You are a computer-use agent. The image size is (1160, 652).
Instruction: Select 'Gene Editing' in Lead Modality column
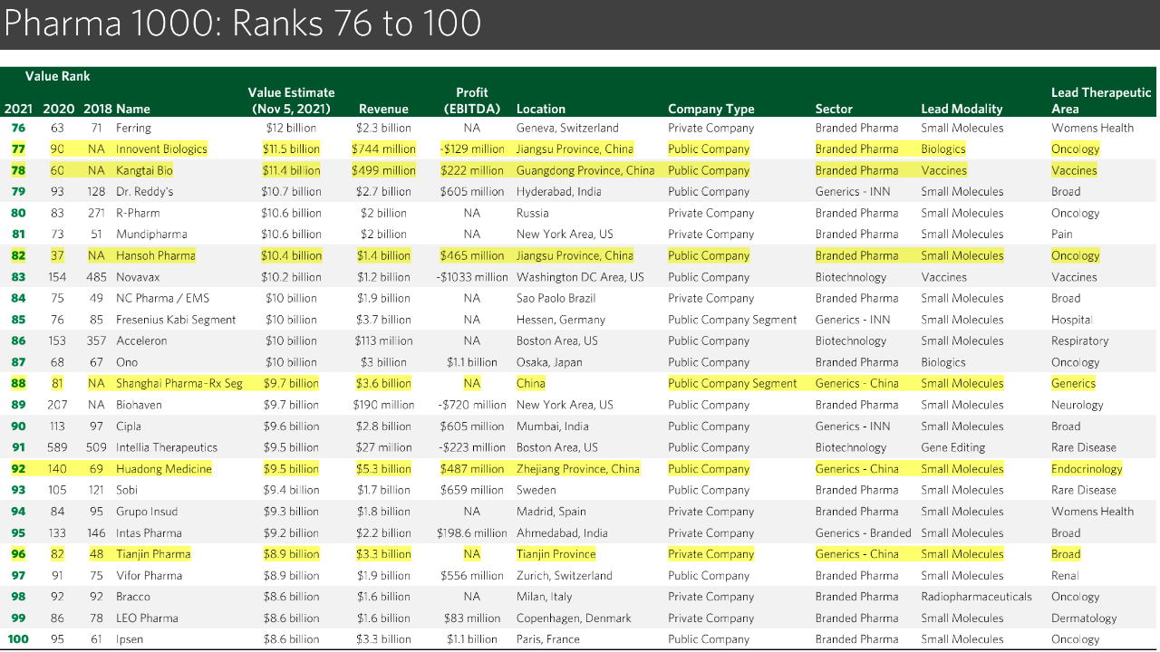(953, 447)
